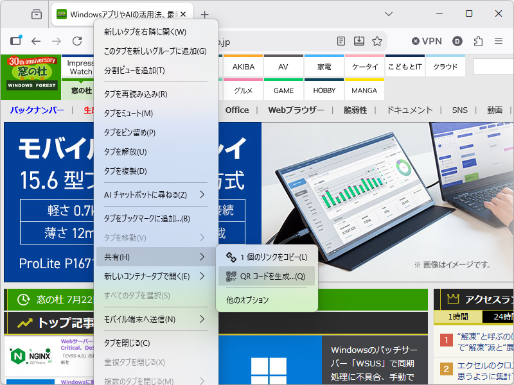This screenshot has width=514, height=385.
Task: Click the QR code icon in submenu
Action: pos(231,277)
